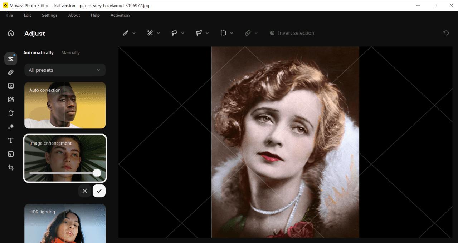Viewport: 458px width, 243px height.
Task: Choose the lasso selection tool
Action: tap(174, 33)
